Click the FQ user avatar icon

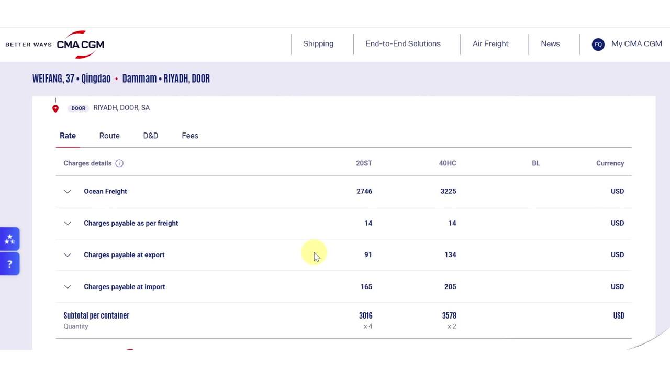(598, 45)
